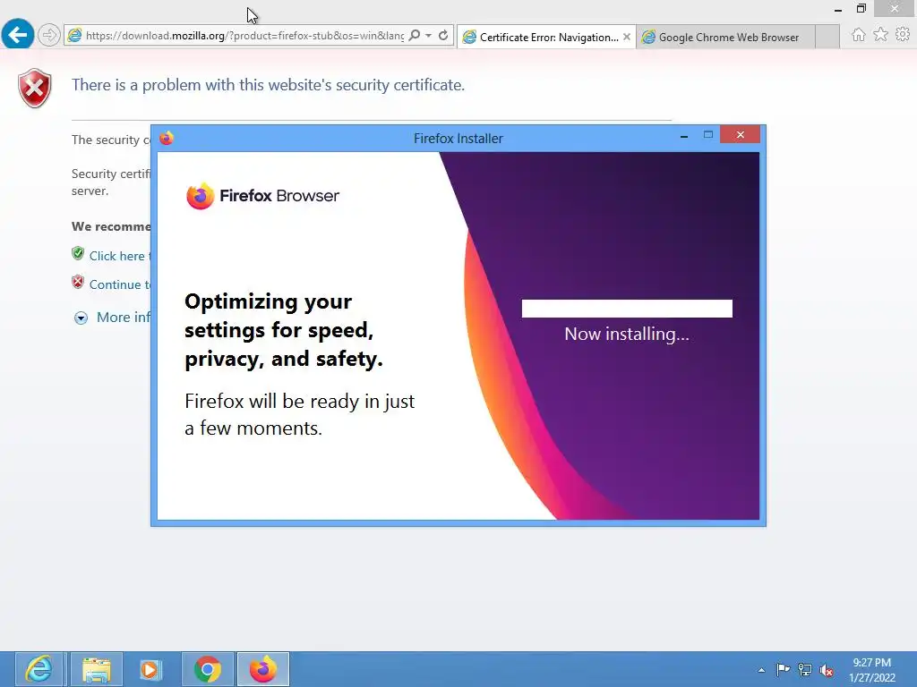Click the 'Optimizing your settings' heading
Image resolution: width=917 pixels, height=687 pixels.
point(284,330)
